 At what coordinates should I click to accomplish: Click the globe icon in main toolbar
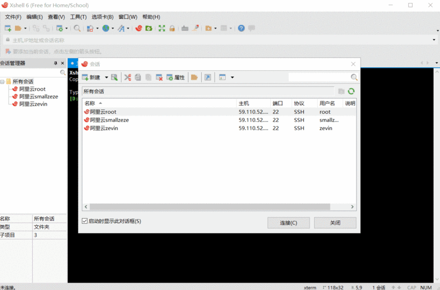click(x=106, y=28)
